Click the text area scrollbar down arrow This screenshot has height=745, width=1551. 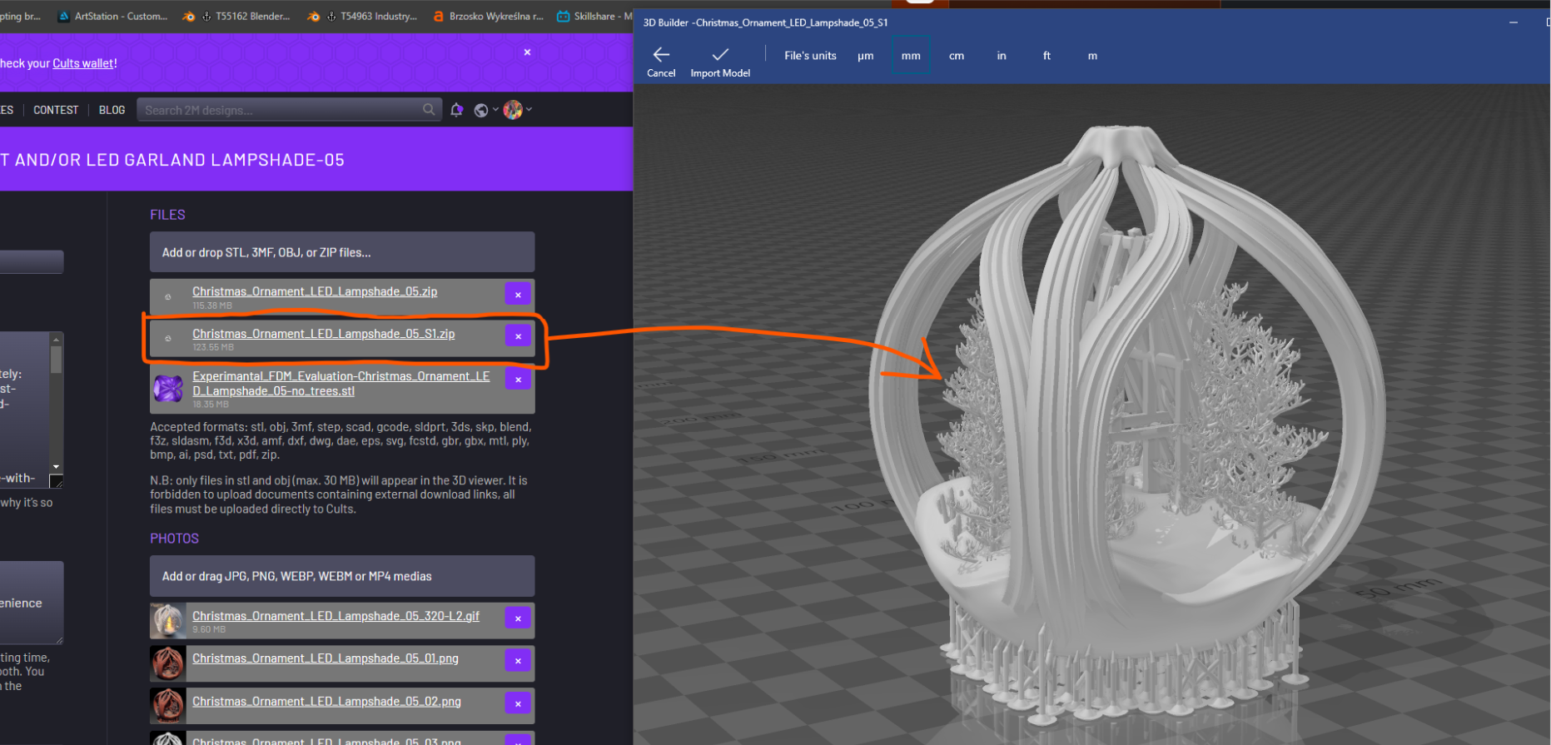(x=56, y=467)
